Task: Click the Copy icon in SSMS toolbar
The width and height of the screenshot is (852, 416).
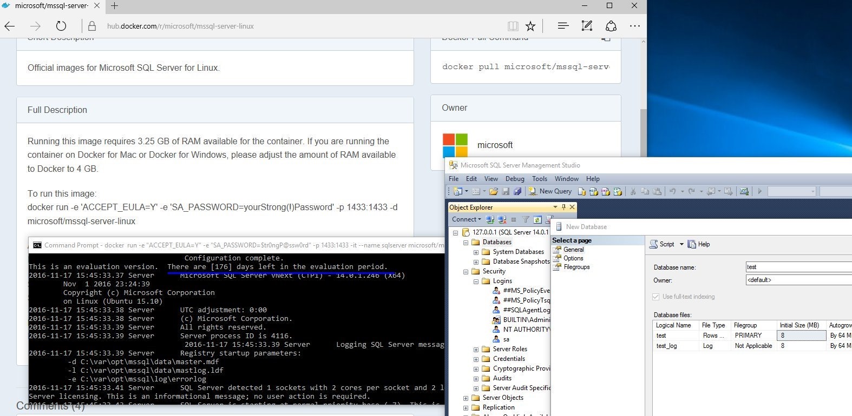Action: (645, 191)
